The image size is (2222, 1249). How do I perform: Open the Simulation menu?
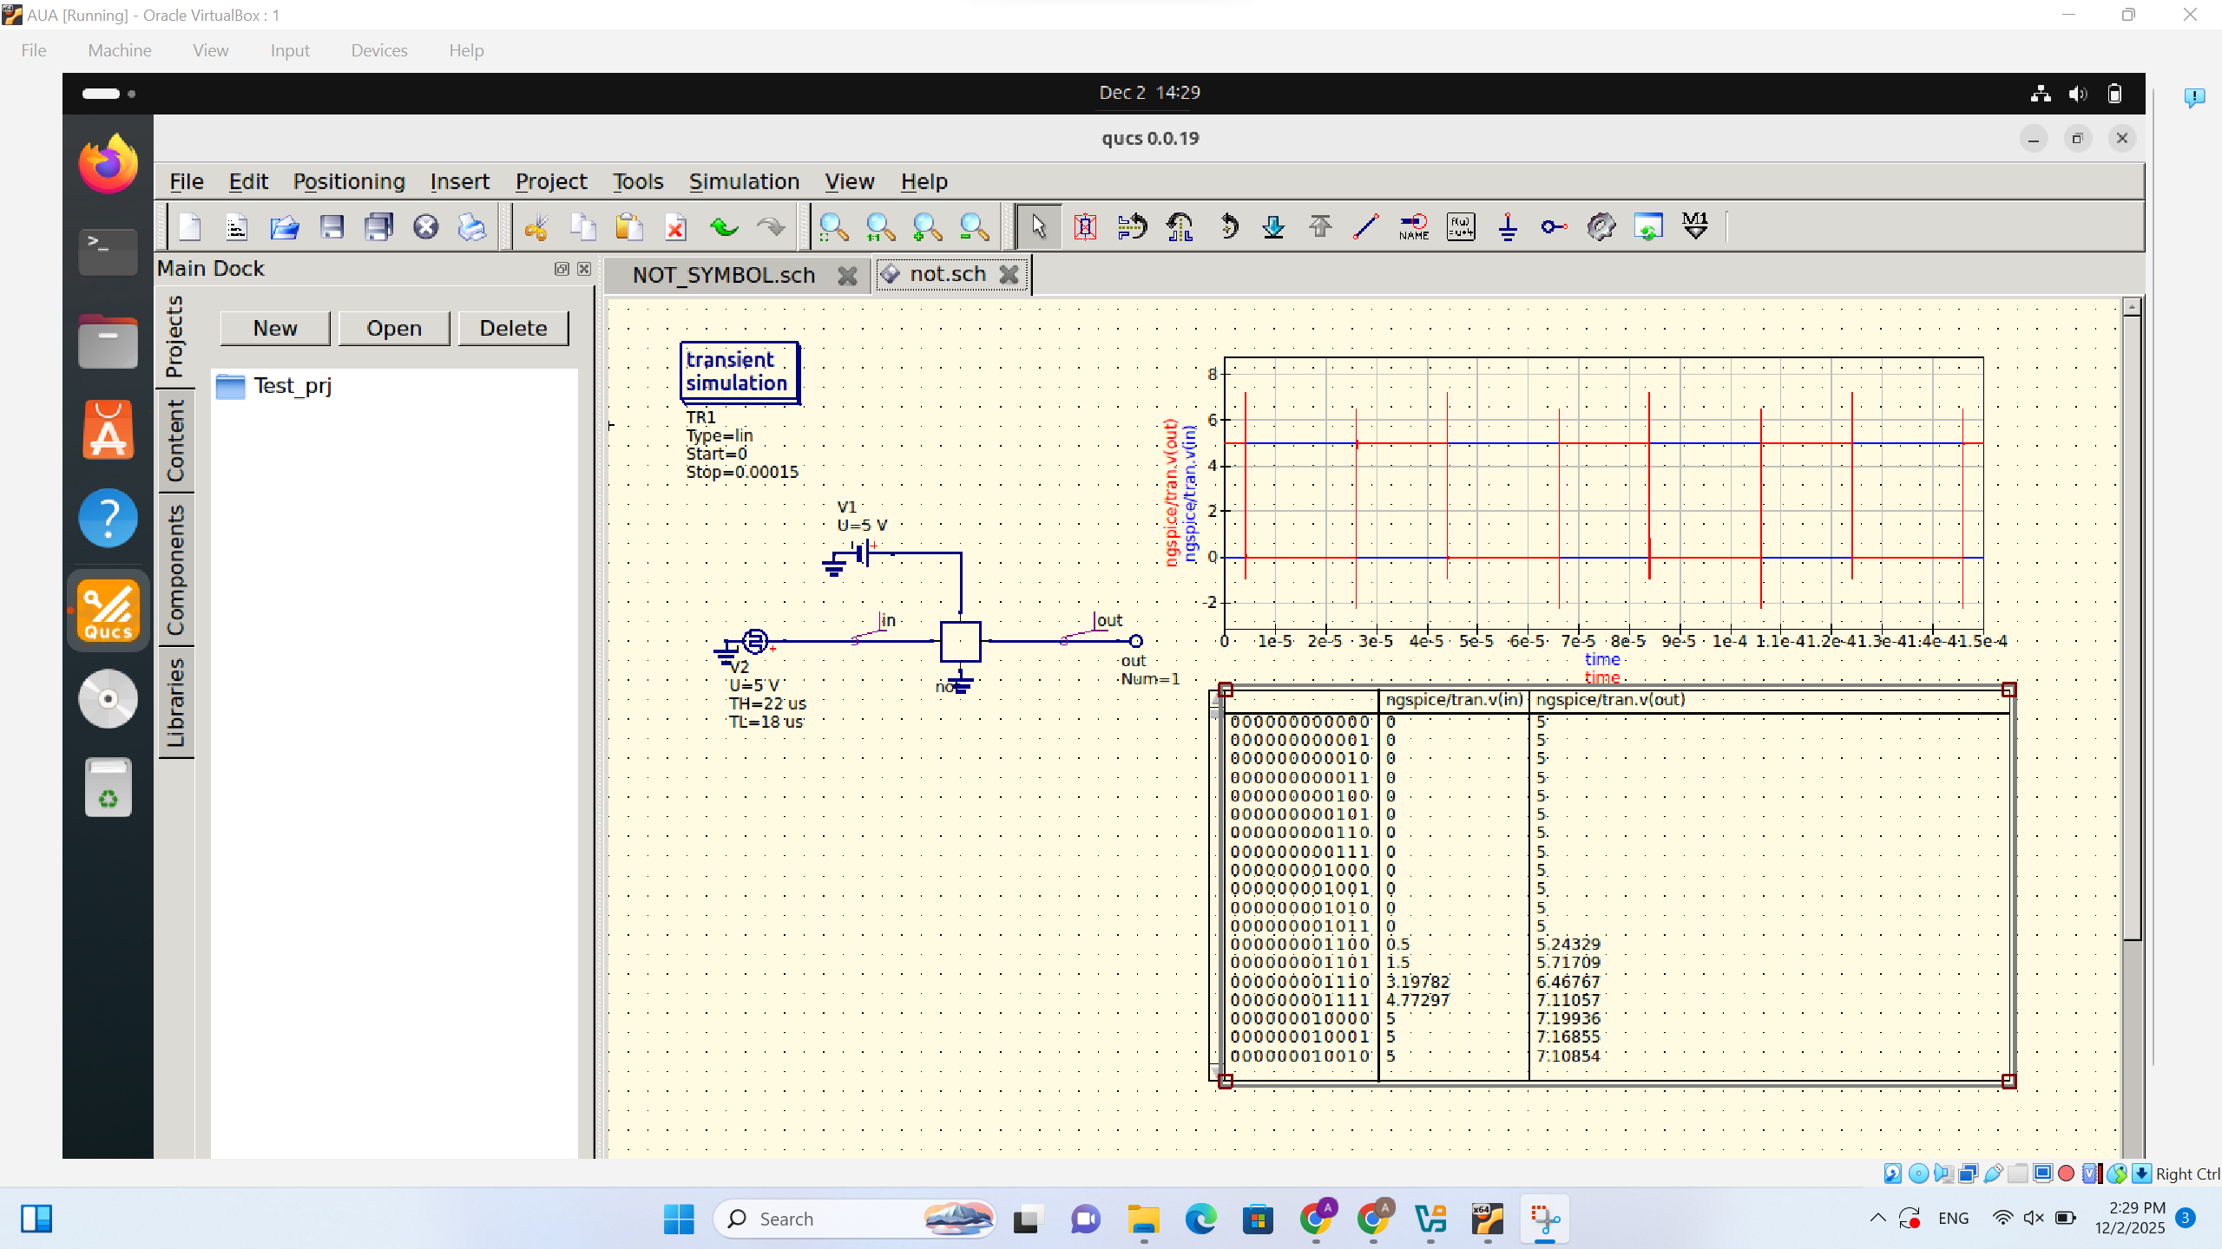[744, 181]
